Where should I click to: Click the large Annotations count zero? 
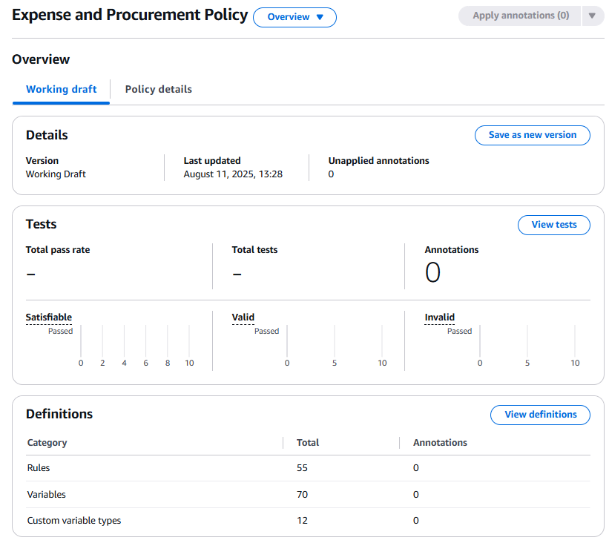click(x=432, y=271)
